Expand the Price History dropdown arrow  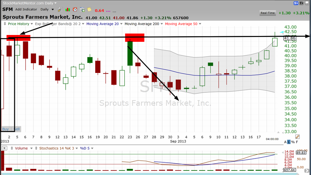[32, 24]
